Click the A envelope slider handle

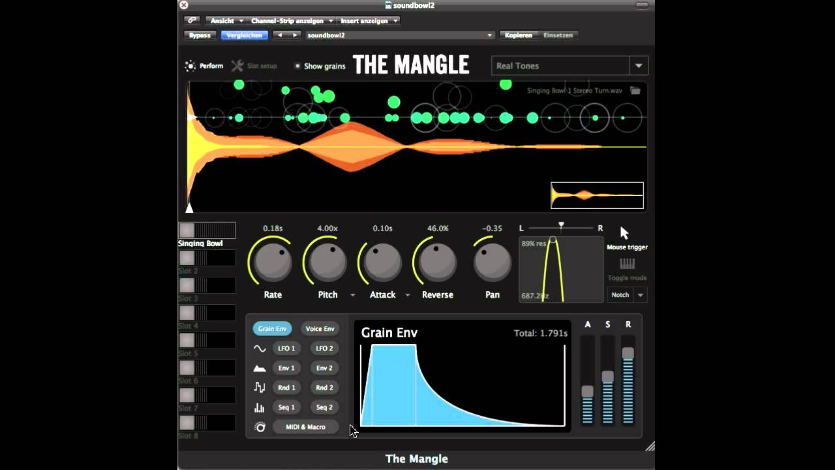click(x=587, y=391)
